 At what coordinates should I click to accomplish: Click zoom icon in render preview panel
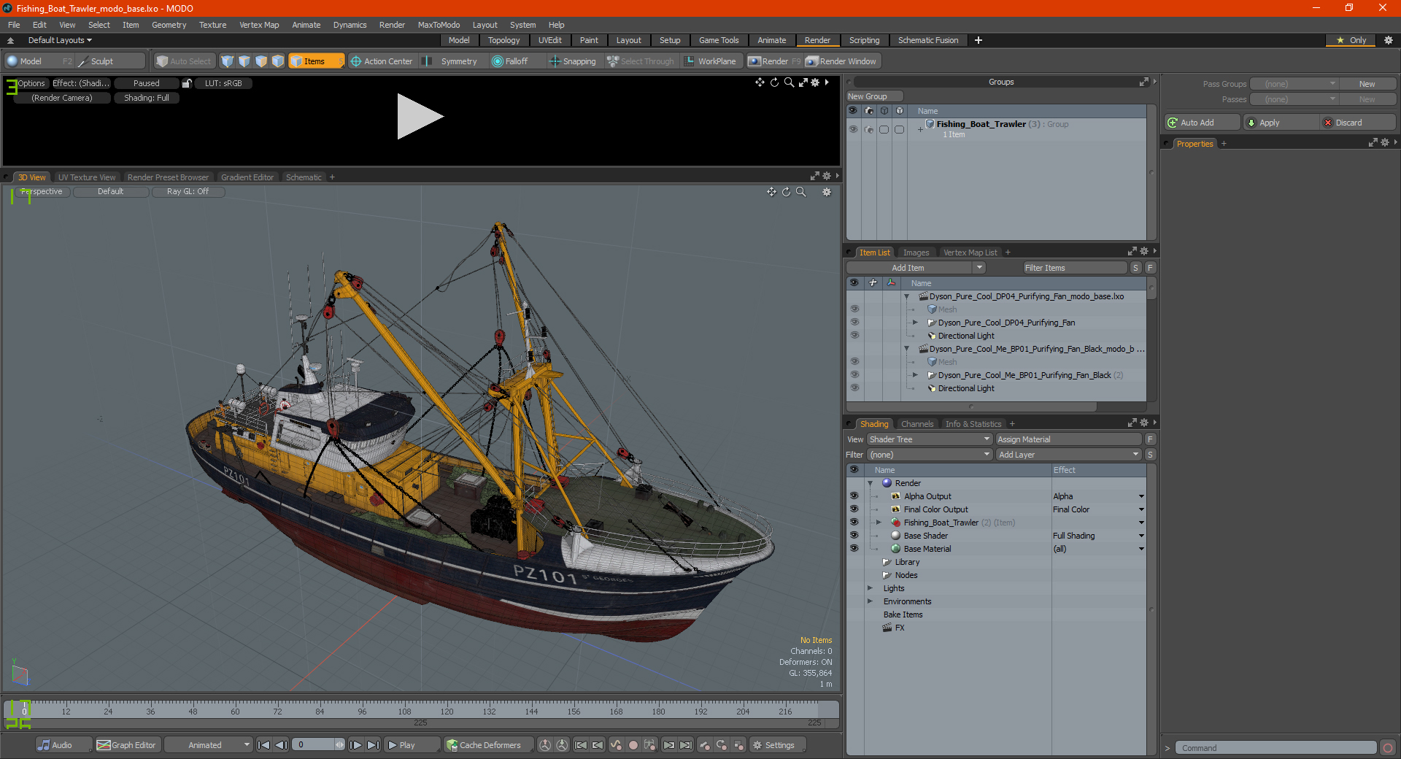click(x=789, y=82)
